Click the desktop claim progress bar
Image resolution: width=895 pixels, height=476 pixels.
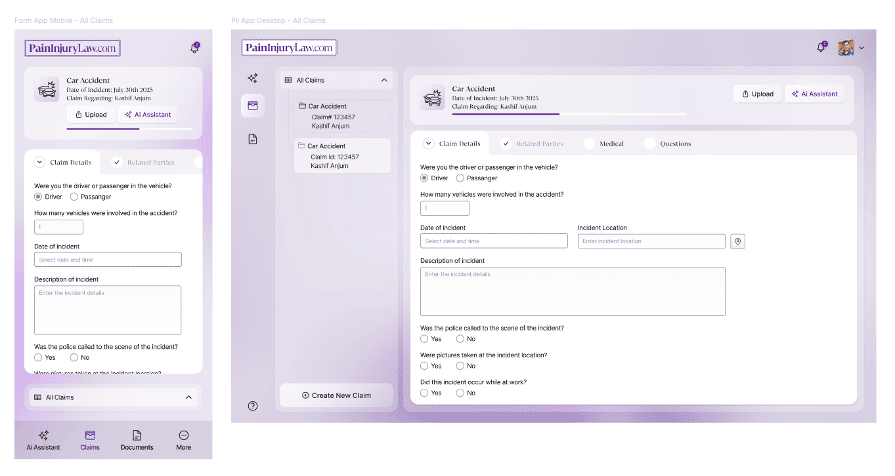click(x=569, y=114)
